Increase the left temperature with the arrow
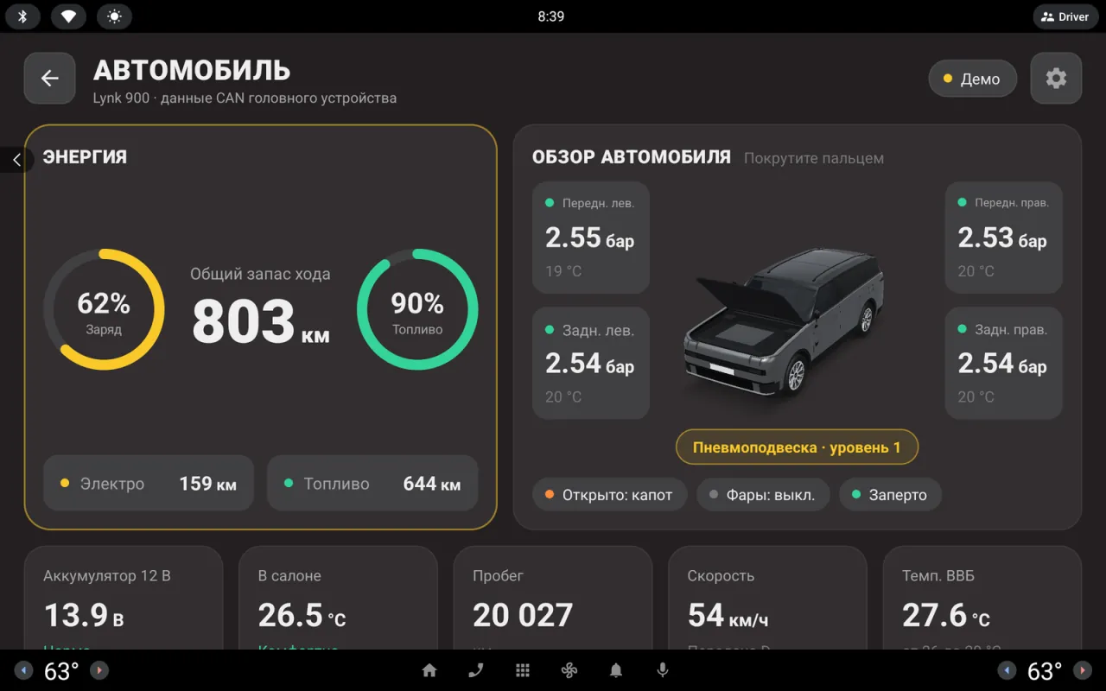Image resolution: width=1106 pixels, height=691 pixels. pyautogui.click(x=99, y=670)
